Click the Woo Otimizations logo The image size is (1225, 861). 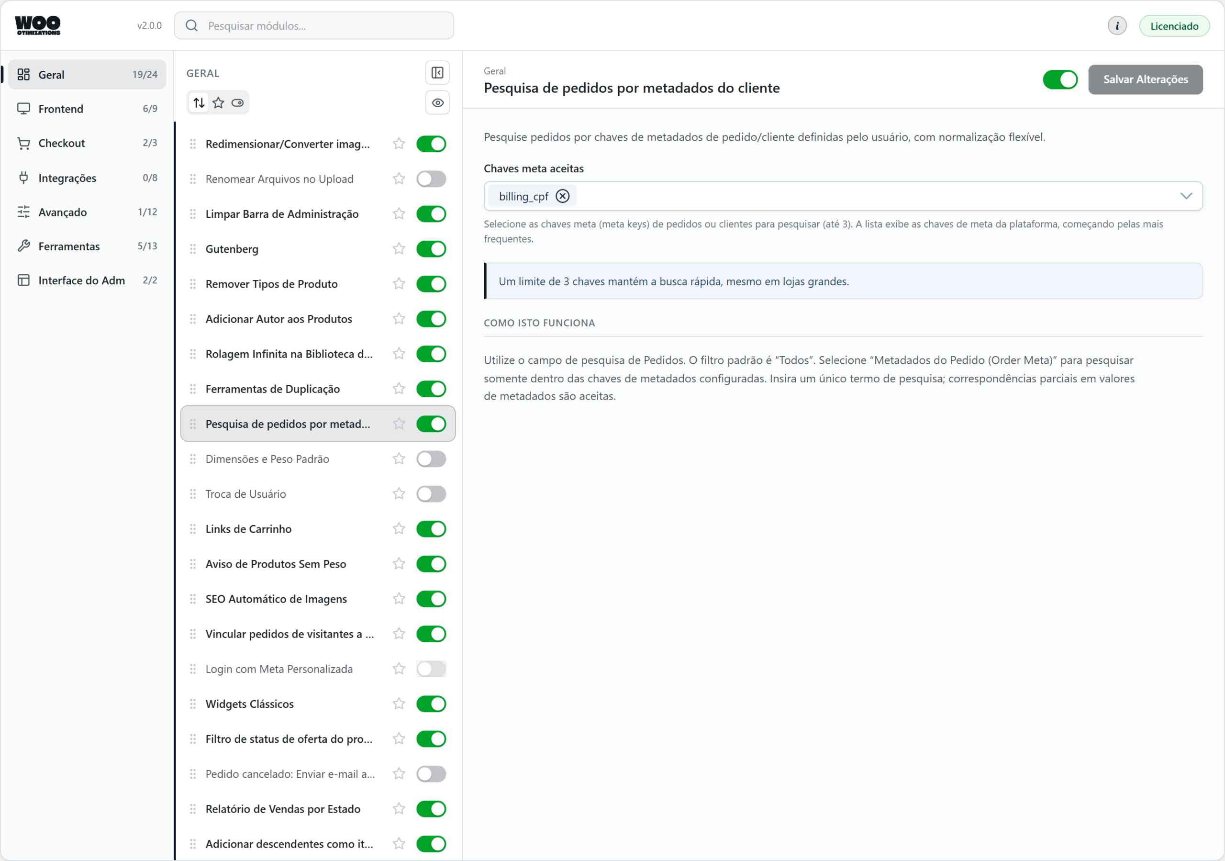pyautogui.click(x=38, y=25)
